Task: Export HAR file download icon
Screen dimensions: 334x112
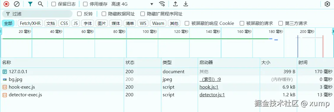Action: click(186, 4)
